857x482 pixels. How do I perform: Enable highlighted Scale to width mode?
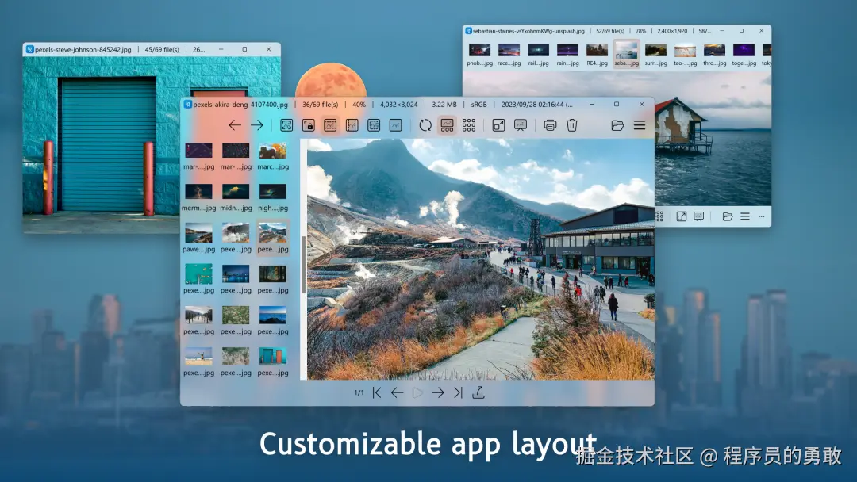(x=330, y=125)
